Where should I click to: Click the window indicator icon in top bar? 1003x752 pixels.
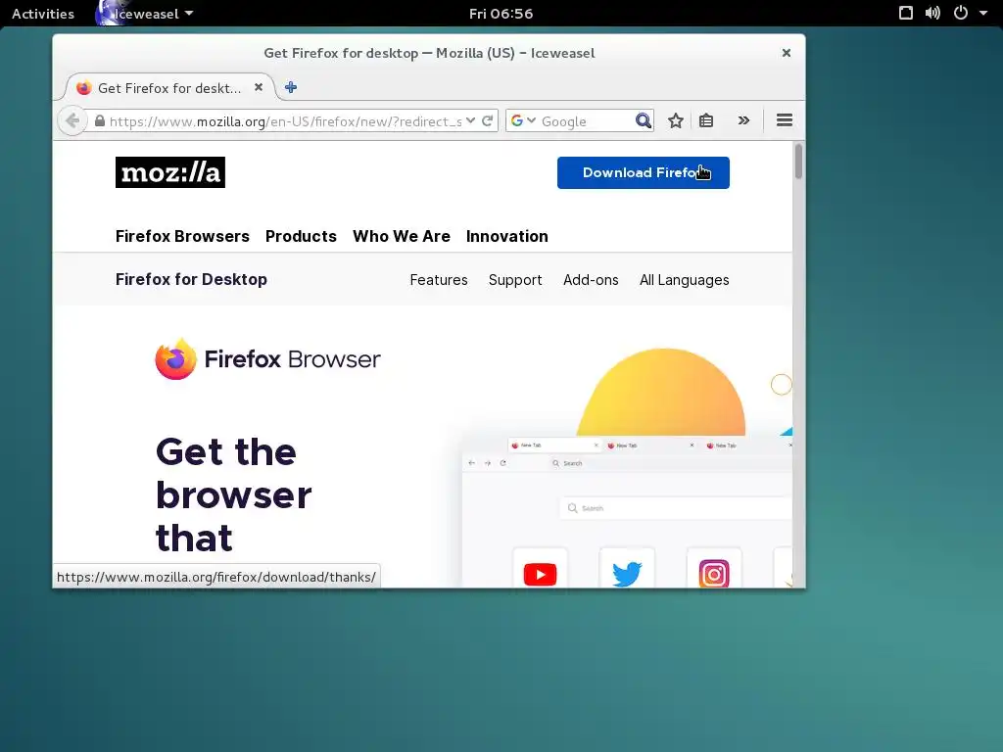click(x=906, y=13)
